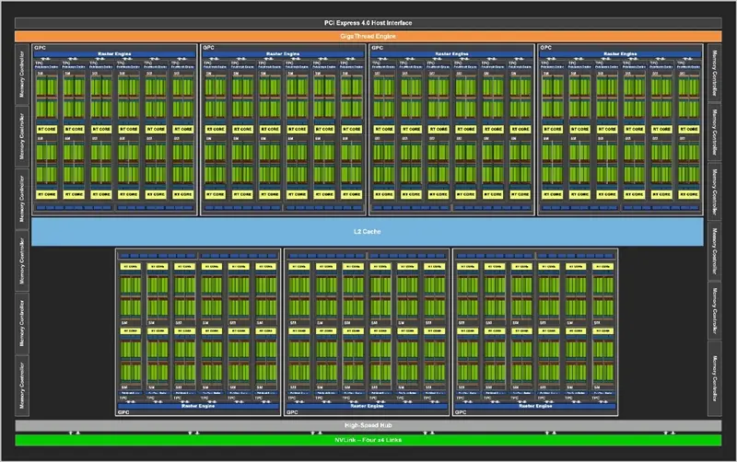Viewport: 737px width, 462px height.
Task: Click GPC label of leftmost top-row cluster
Action: coord(40,48)
